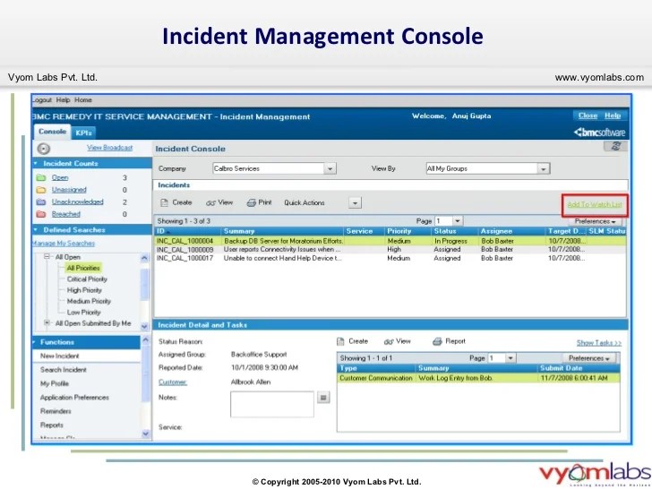Open the Quick Actions dropdown arrow
652x489 pixels.
coord(355,203)
